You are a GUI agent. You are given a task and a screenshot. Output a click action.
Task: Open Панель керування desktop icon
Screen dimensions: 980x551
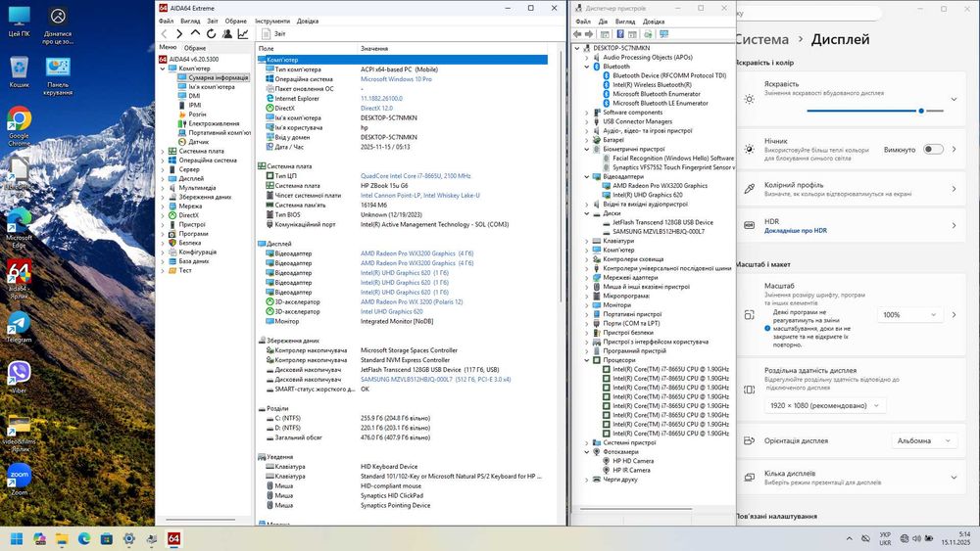pos(58,75)
